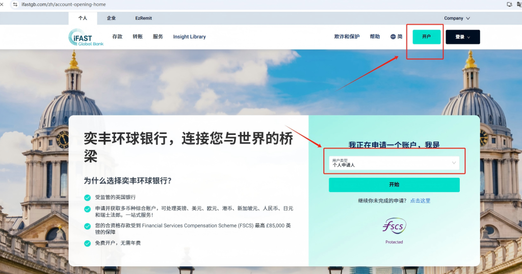
Task: Click the checkmark beside 申请并获取多币种综合账户
Action: tap(88, 209)
